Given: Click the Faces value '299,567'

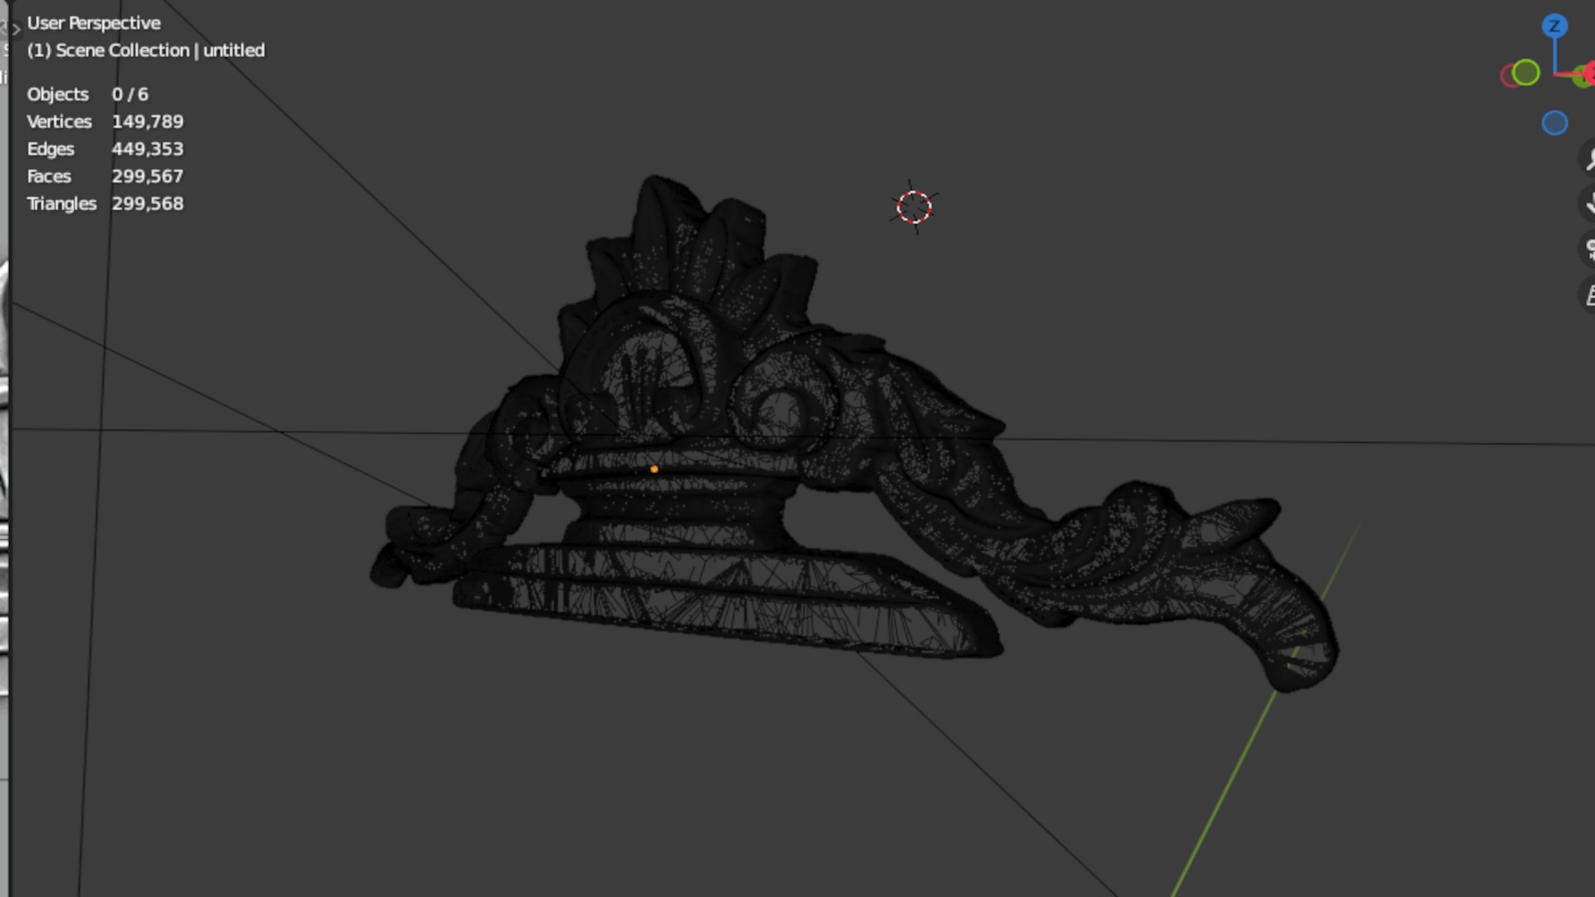Looking at the screenshot, I should tap(148, 177).
